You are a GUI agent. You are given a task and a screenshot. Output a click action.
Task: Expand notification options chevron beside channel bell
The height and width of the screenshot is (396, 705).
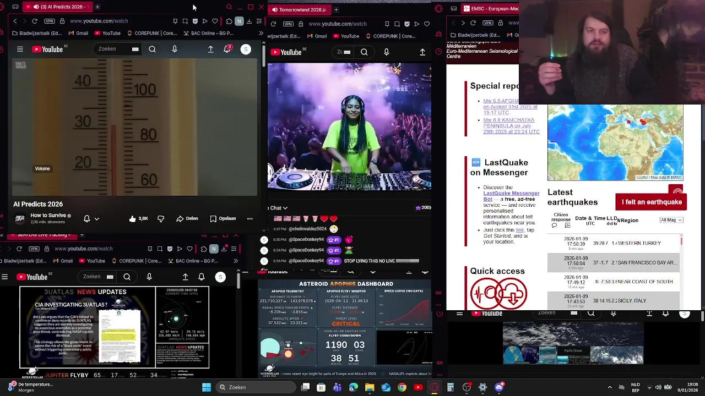[x=97, y=218]
